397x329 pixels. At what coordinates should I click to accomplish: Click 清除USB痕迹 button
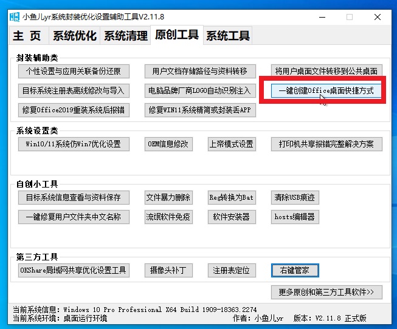(296, 197)
